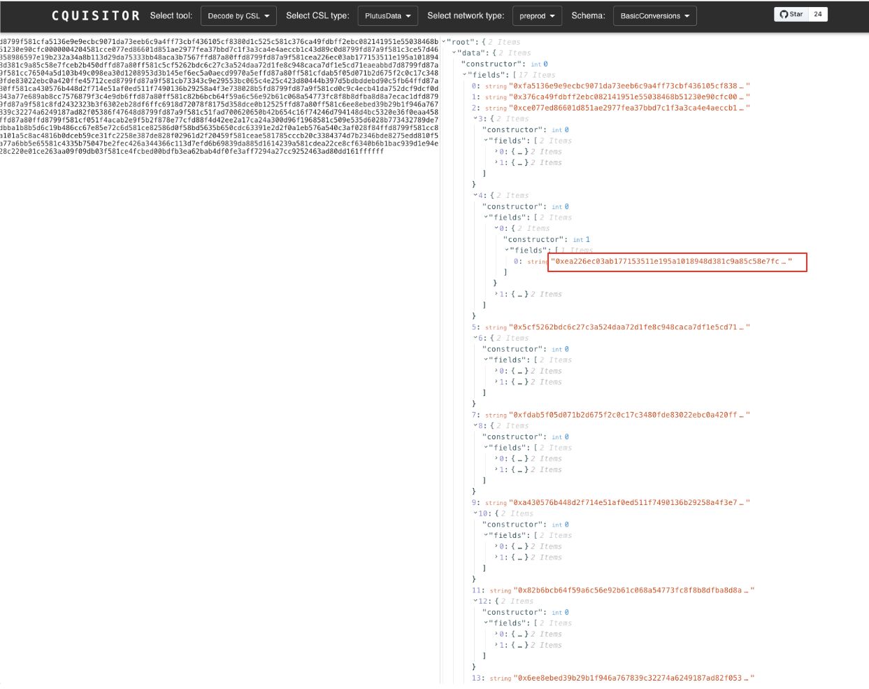The image size is (869, 689).
Task: Click the GitHub Star button
Action: (791, 15)
